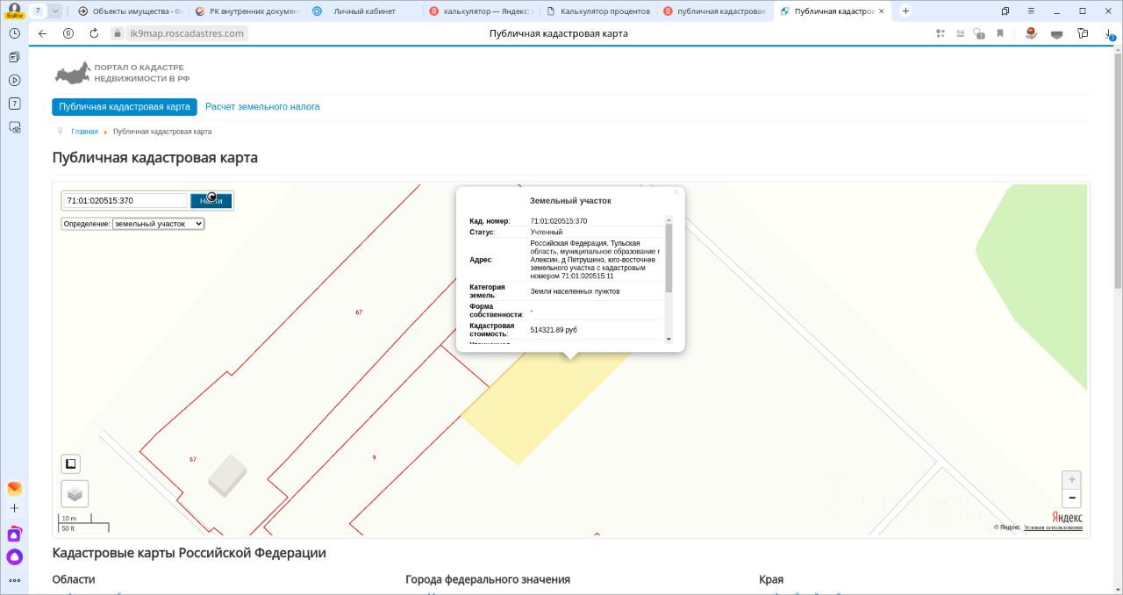Click the popup scrollbar thumb
This screenshot has height=595, width=1123.
click(x=669, y=258)
